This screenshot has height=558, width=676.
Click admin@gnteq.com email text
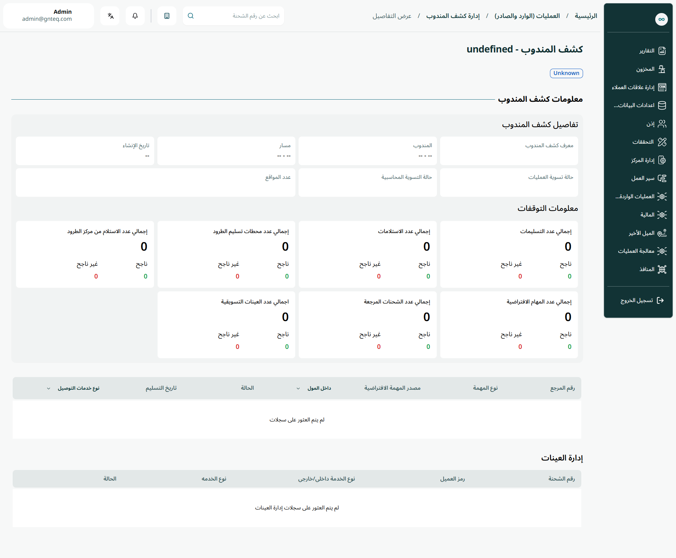[47, 19]
